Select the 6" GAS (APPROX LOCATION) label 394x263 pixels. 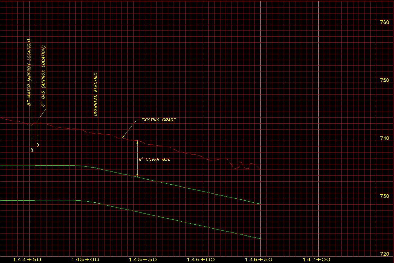[43, 76]
